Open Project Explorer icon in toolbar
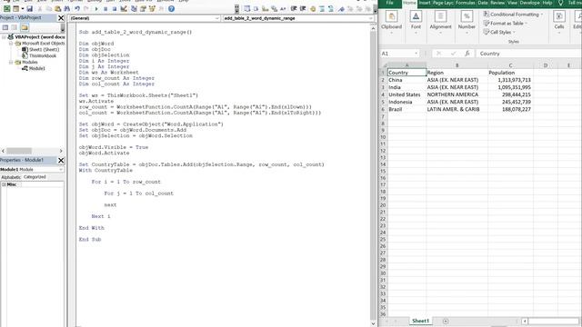This screenshot has height=327, width=582. 134,8
